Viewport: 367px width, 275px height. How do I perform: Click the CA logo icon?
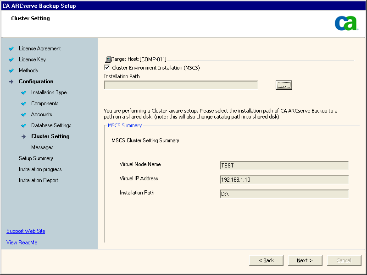346,23
